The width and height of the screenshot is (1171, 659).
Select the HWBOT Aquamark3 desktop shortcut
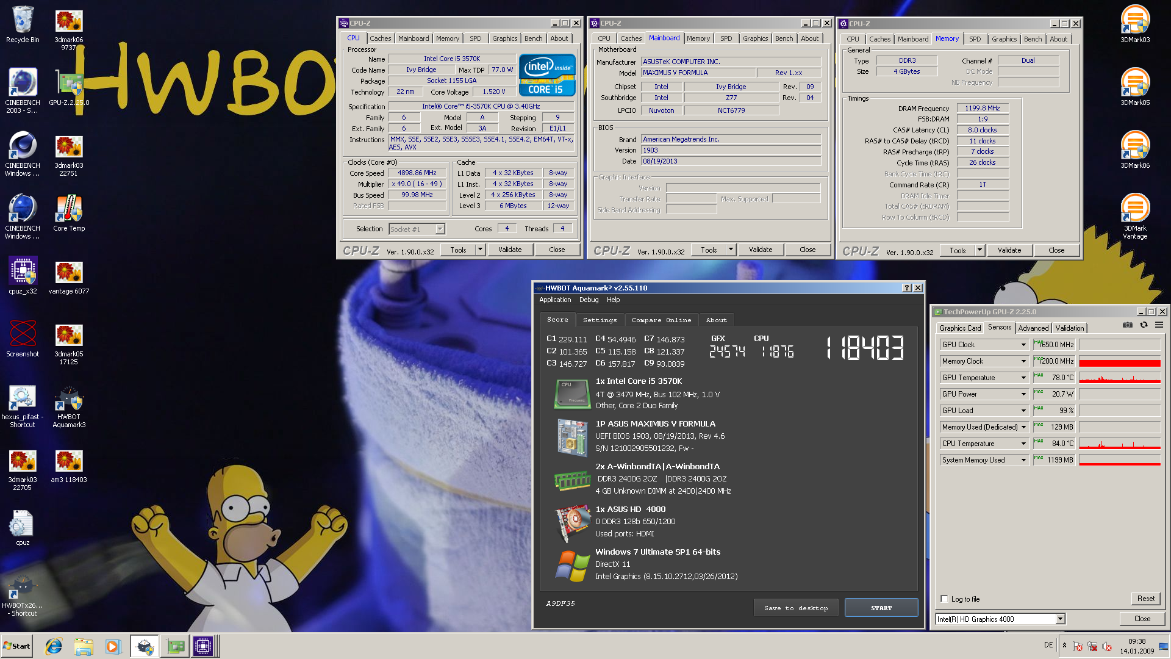pyautogui.click(x=69, y=406)
